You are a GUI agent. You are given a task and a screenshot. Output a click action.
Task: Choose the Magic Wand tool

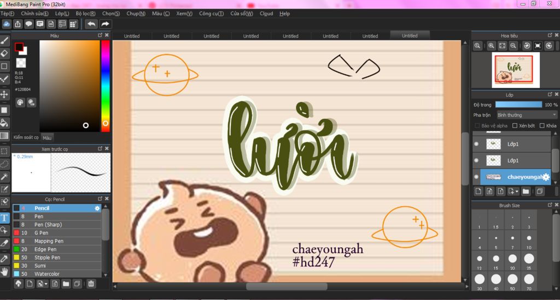pos(4,176)
